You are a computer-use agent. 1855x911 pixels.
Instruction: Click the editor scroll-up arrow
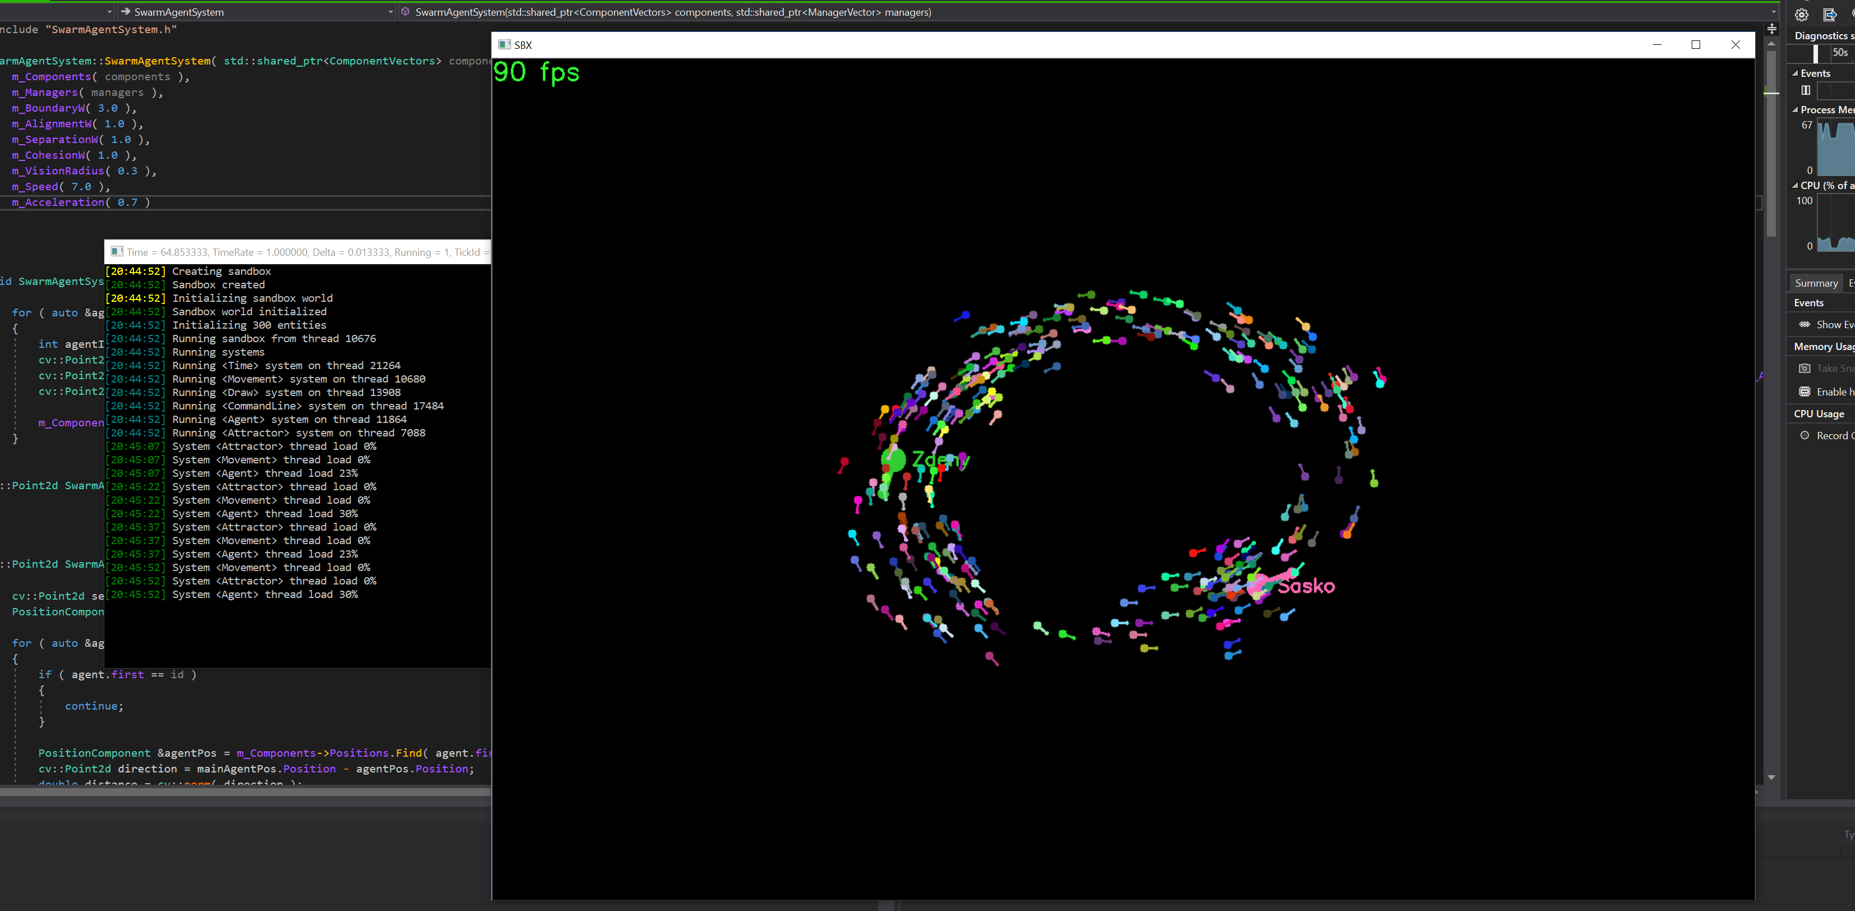pyautogui.click(x=1771, y=44)
